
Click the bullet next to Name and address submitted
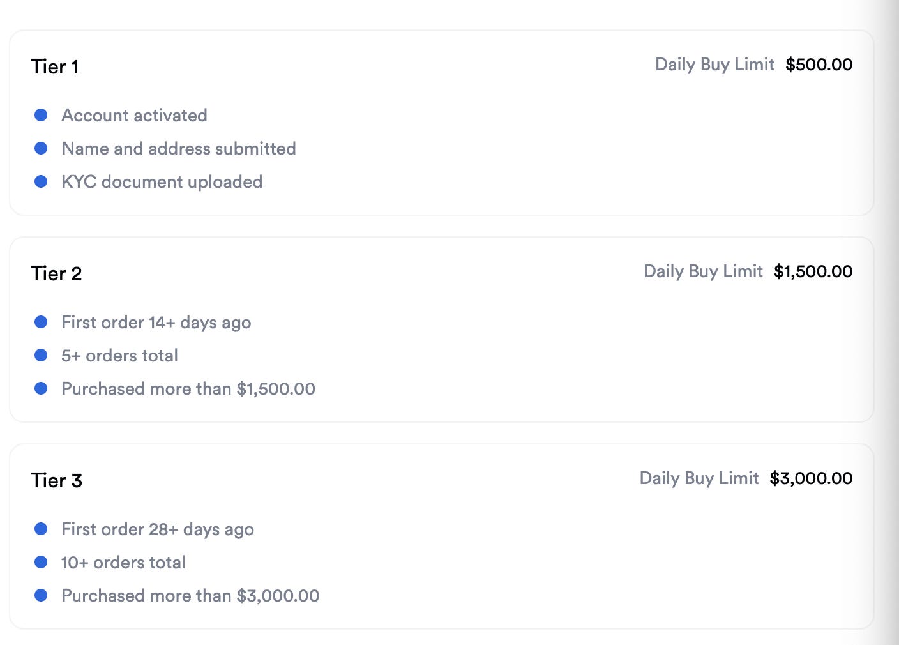[x=41, y=148]
